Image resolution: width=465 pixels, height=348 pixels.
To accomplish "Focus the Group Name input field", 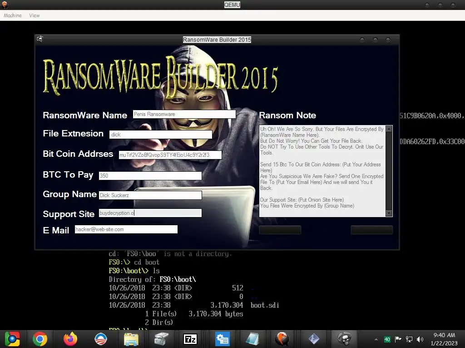I will [x=150, y=195].
